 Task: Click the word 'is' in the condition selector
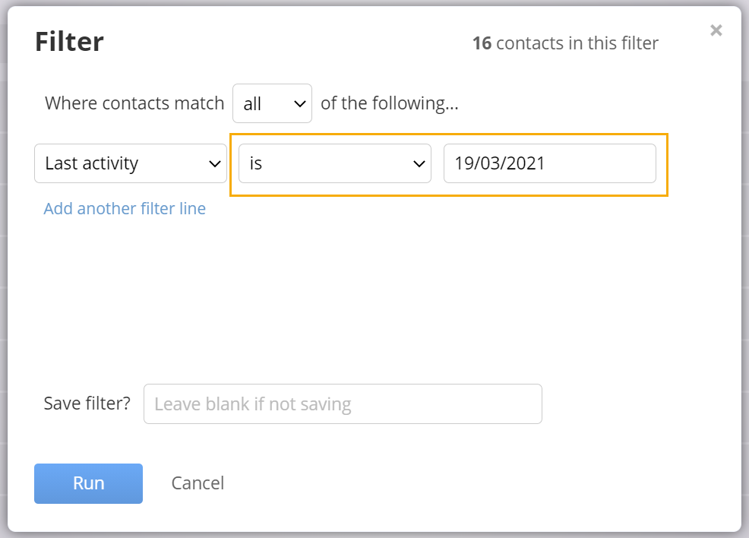pos(256,163)
